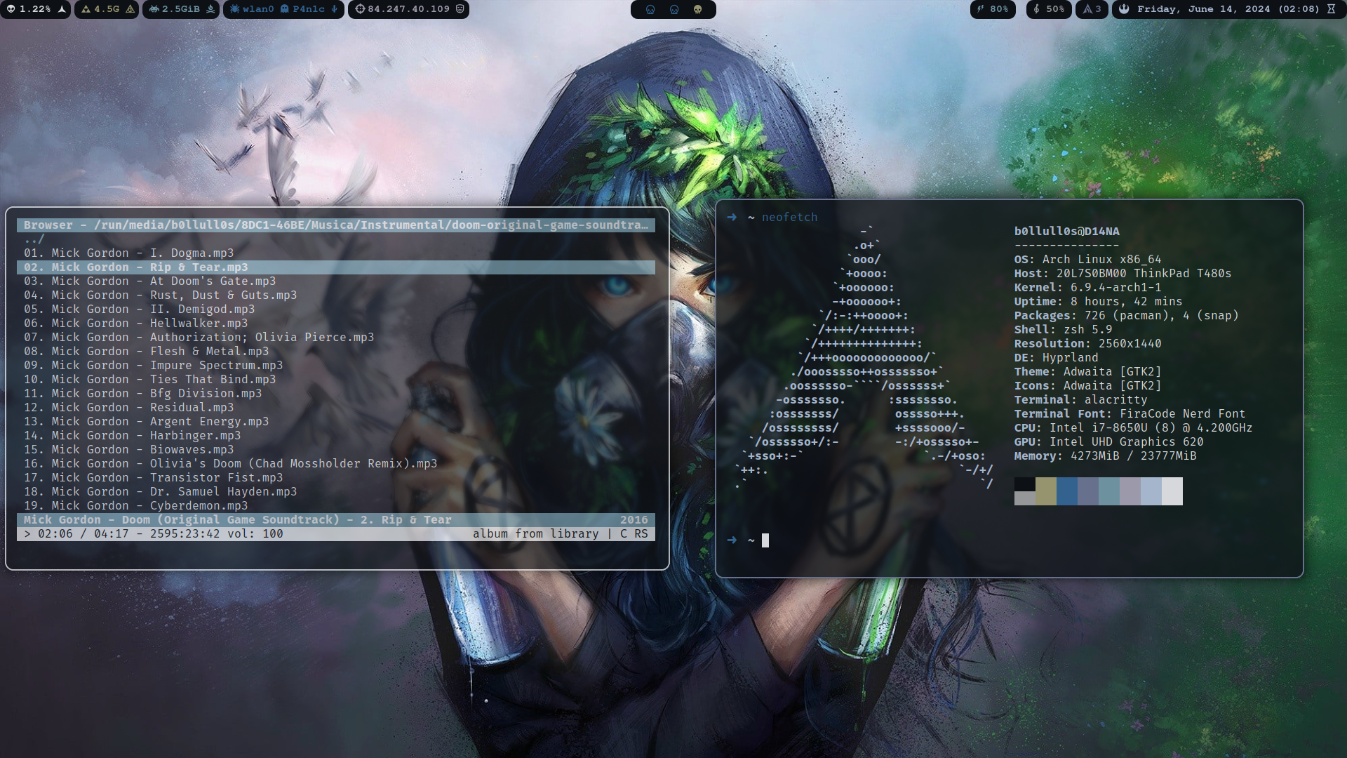Click the spider icon next to wlan0

pos(234,9)
